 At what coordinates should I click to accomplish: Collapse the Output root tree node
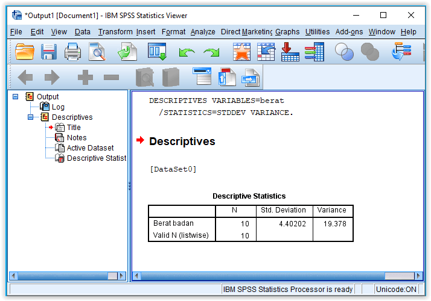(x=16, y=96)
